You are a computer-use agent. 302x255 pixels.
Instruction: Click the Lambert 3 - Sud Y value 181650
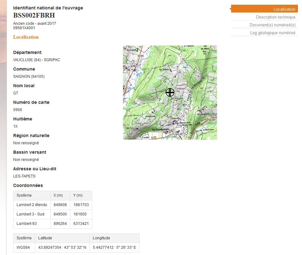(x=80, y=214)
